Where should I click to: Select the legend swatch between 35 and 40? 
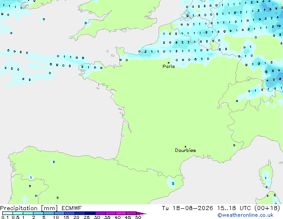(x=110, y=213)
